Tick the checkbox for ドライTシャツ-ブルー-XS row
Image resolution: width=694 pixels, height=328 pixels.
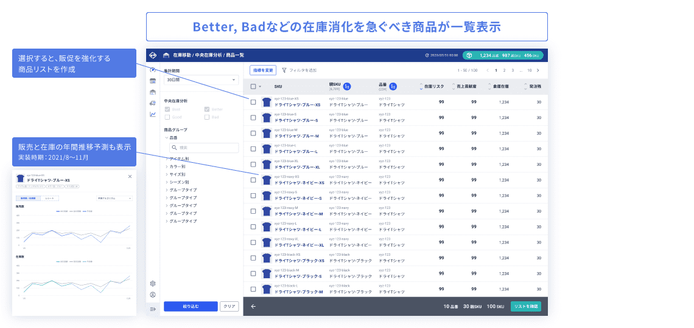pos(253,102)
